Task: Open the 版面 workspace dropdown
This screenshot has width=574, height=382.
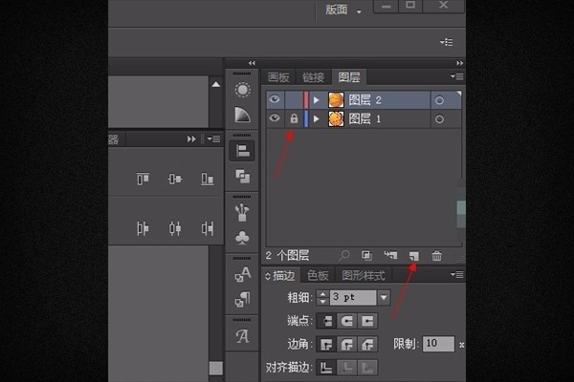Action: (x=343, y=10)
